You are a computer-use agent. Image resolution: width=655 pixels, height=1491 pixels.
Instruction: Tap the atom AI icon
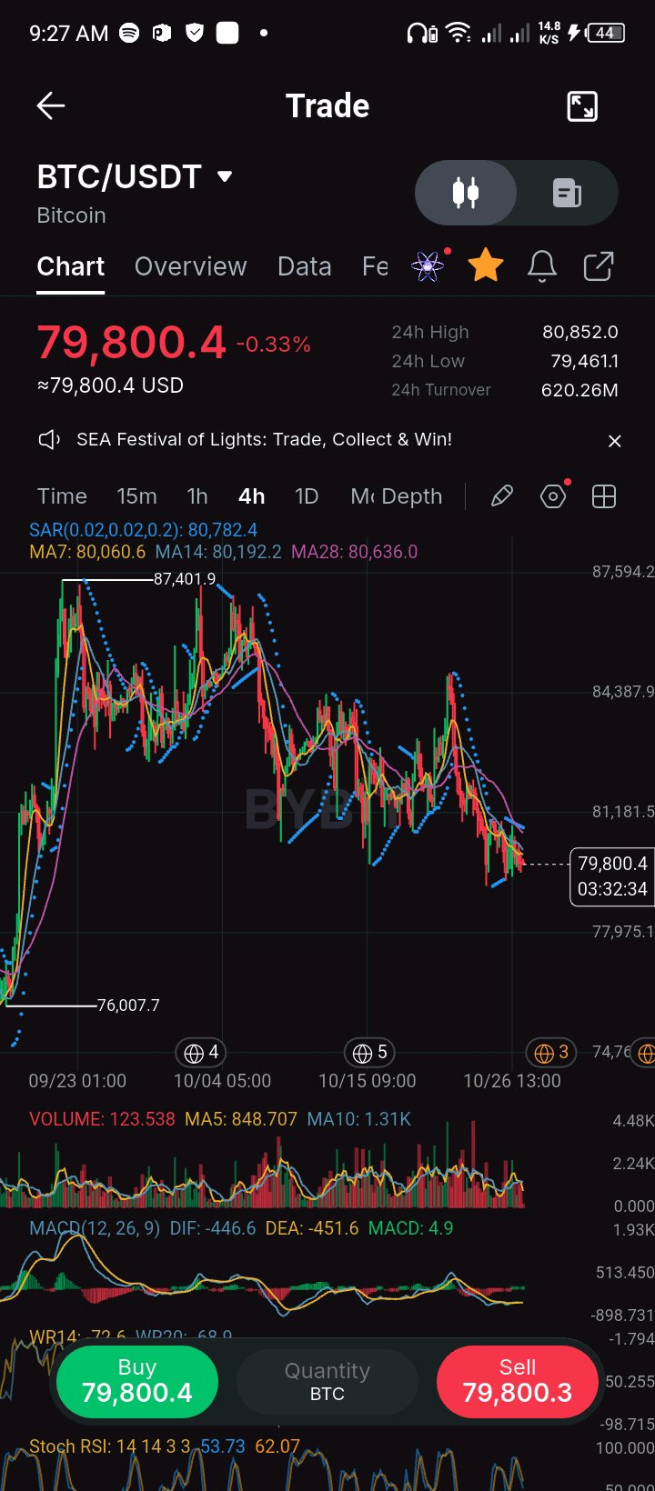[x=428, y=266]
